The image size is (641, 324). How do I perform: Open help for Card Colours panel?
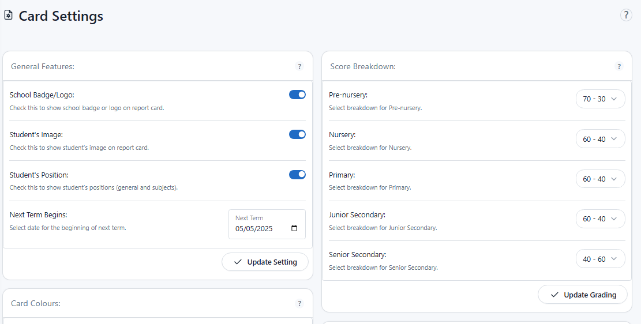[x=299, y=304]
